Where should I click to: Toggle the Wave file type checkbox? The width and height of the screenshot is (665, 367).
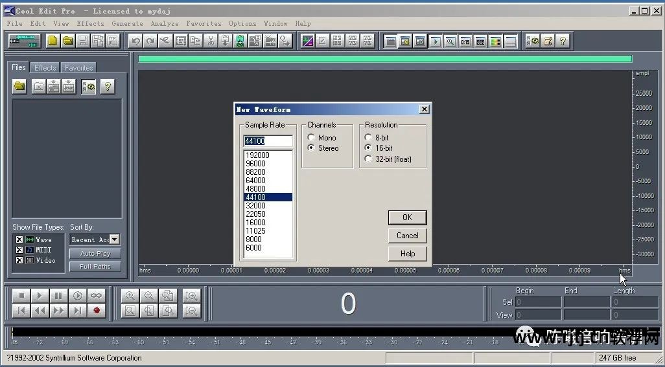pos(19,239)
